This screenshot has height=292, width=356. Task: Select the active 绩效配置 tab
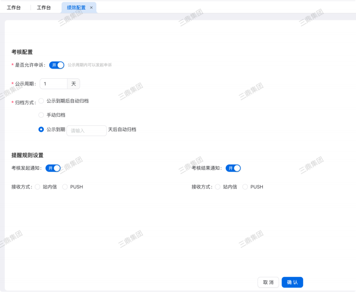(x=75, y=8)
